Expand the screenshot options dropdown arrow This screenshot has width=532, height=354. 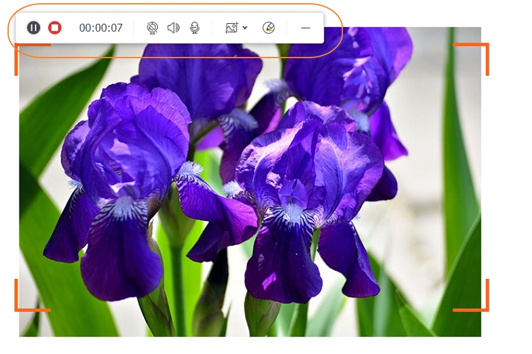click(x=245, y=28)
